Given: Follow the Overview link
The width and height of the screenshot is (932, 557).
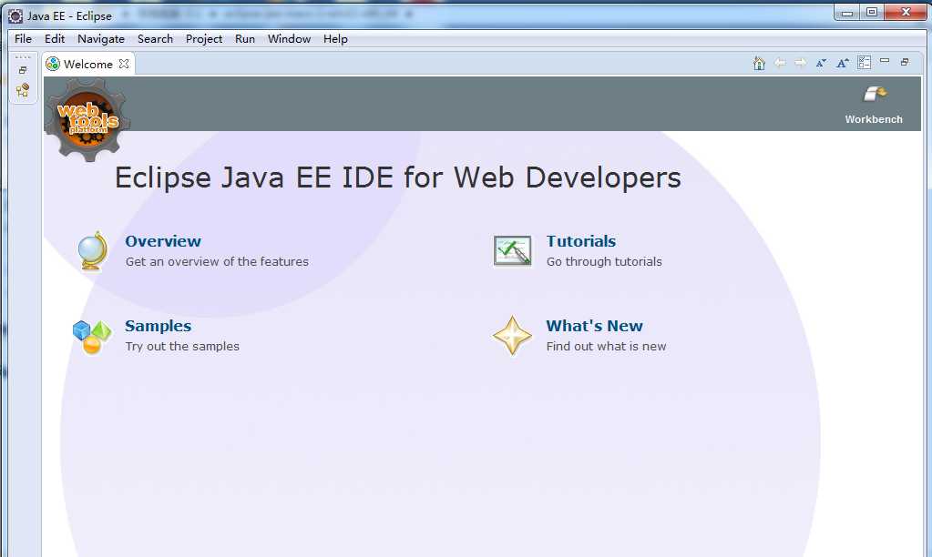Looking at the screenshot, I should pos(163,241).
